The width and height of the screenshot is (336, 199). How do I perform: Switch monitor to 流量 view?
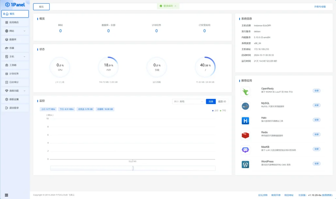pos(211,102)
